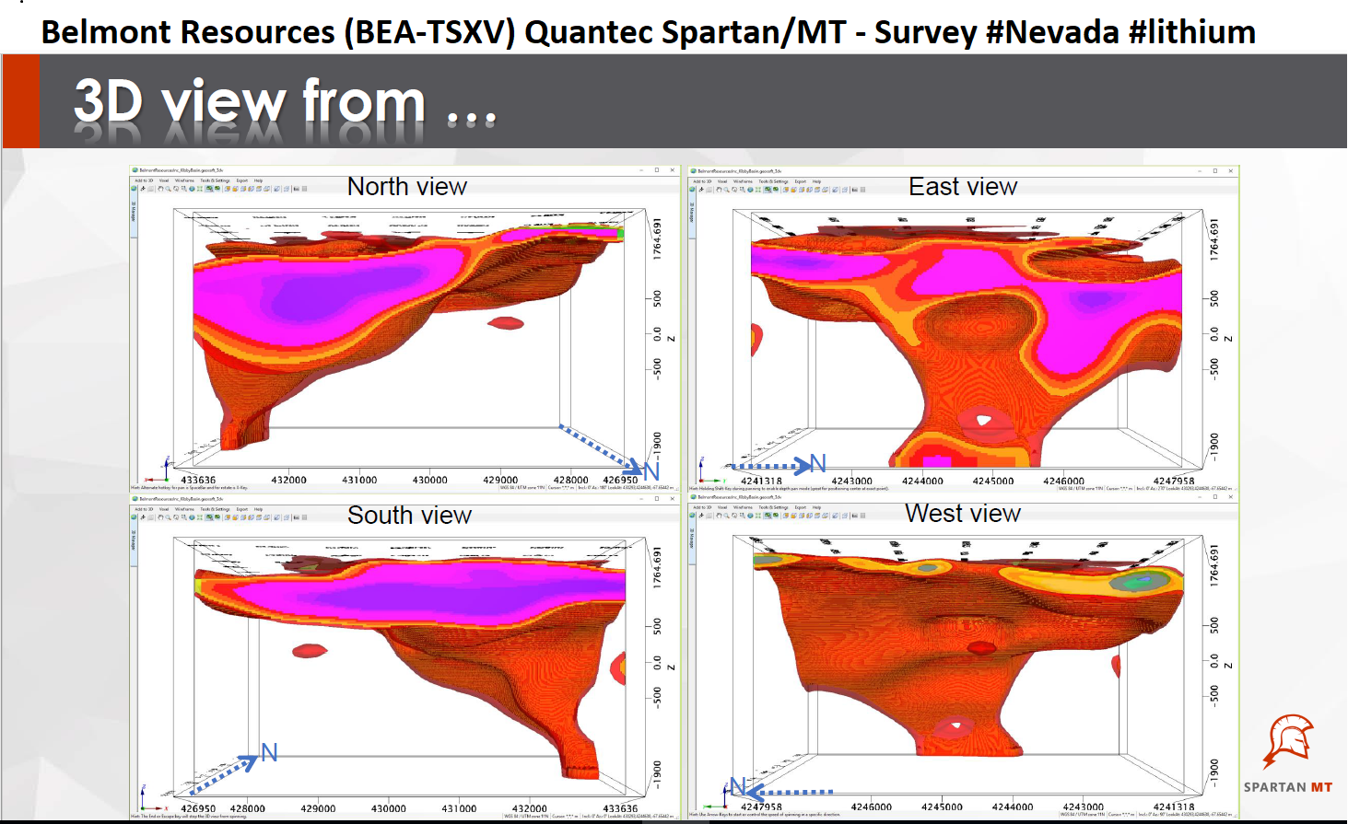Open Export menu in East view window
Viewport: 1348px width, 824px height.
(x=801, y=181)
